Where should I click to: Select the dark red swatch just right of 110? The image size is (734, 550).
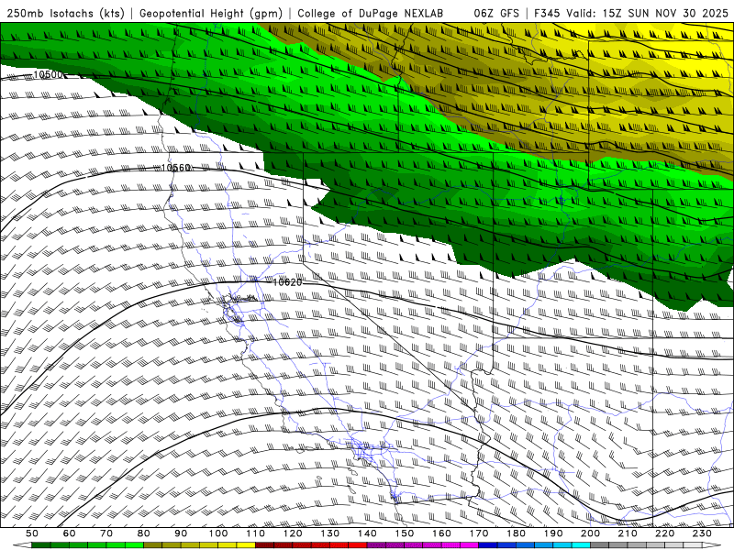tap(264, 545)
